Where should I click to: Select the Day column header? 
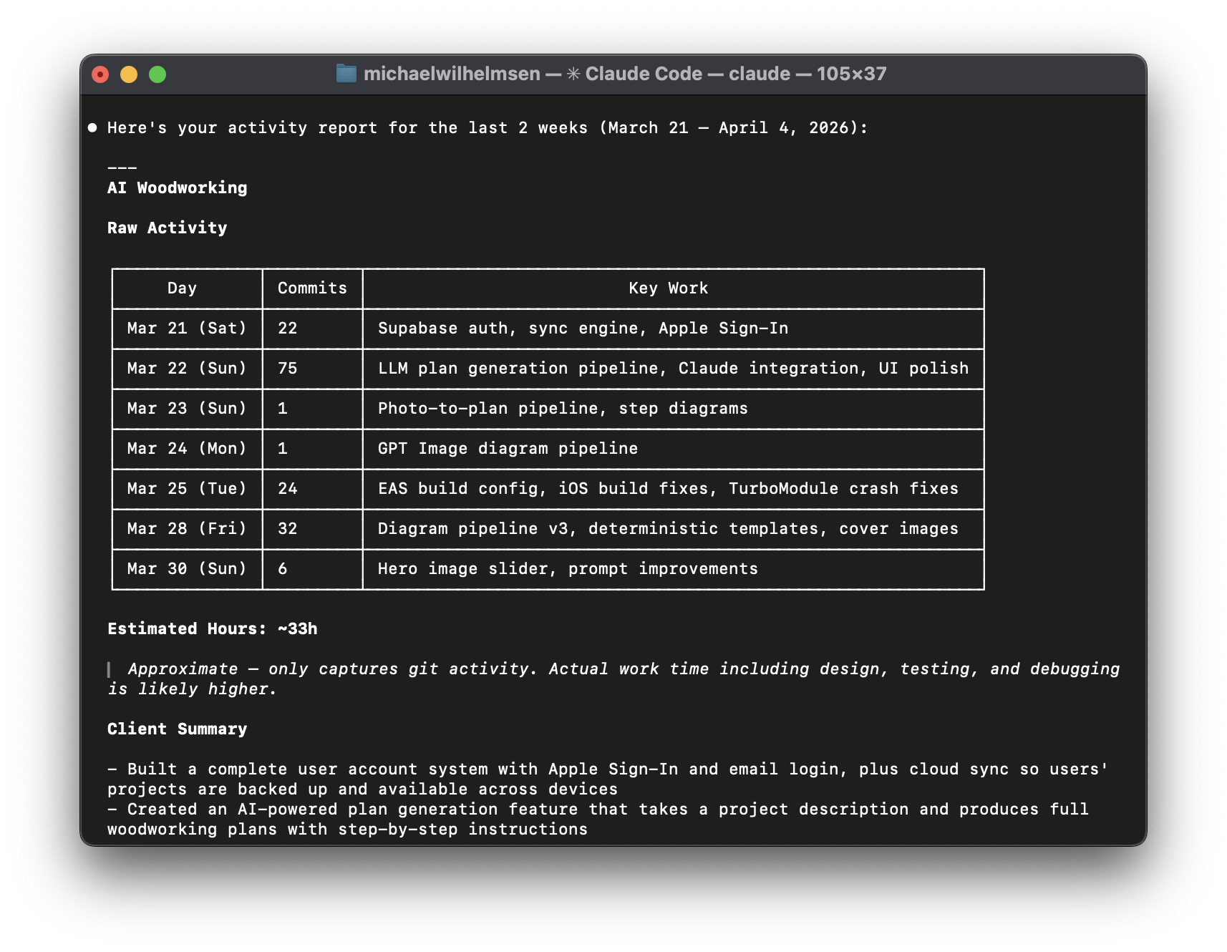click(x=183, y=288)
